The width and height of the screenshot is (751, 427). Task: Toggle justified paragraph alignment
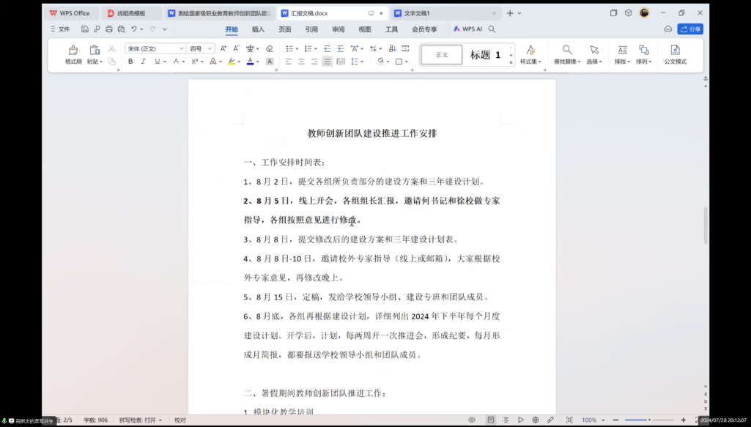(x=327, y=62)
